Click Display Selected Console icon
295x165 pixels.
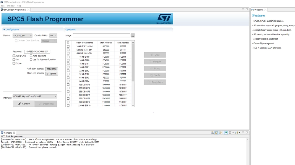230,132
